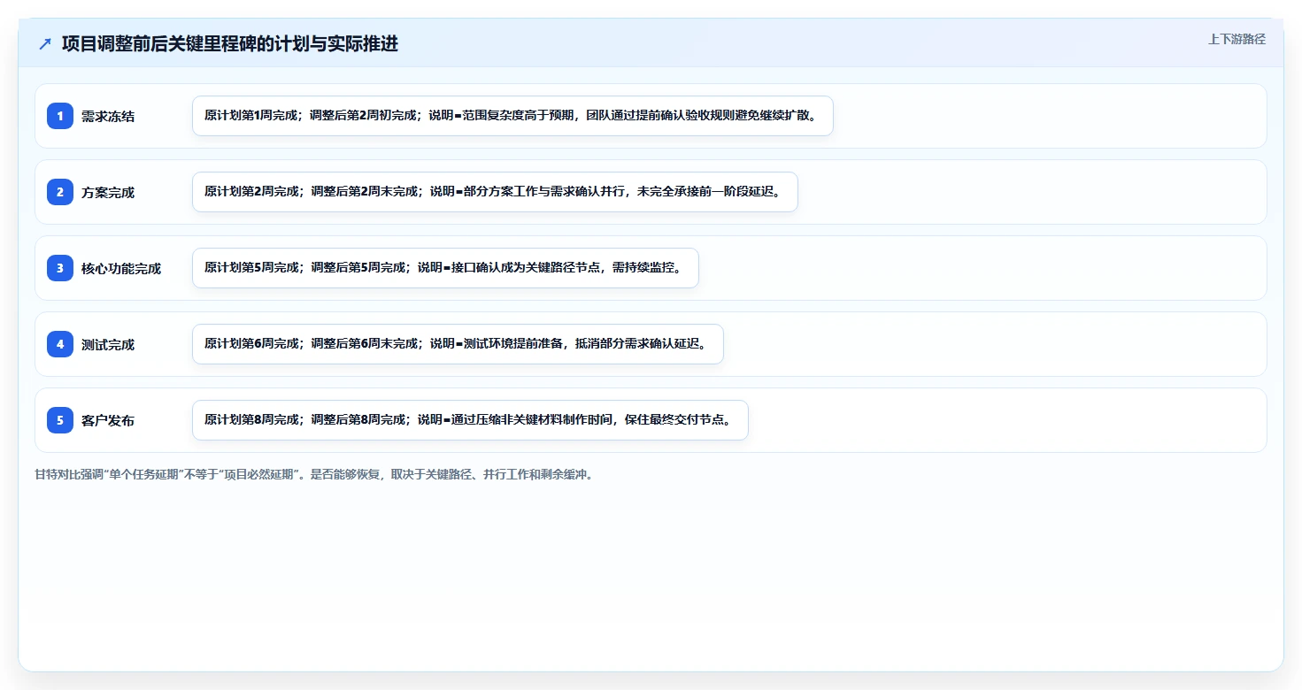The image size is (1302, 690).
Task: Click the 核心功能完成 milestone label
Action: 121,268
